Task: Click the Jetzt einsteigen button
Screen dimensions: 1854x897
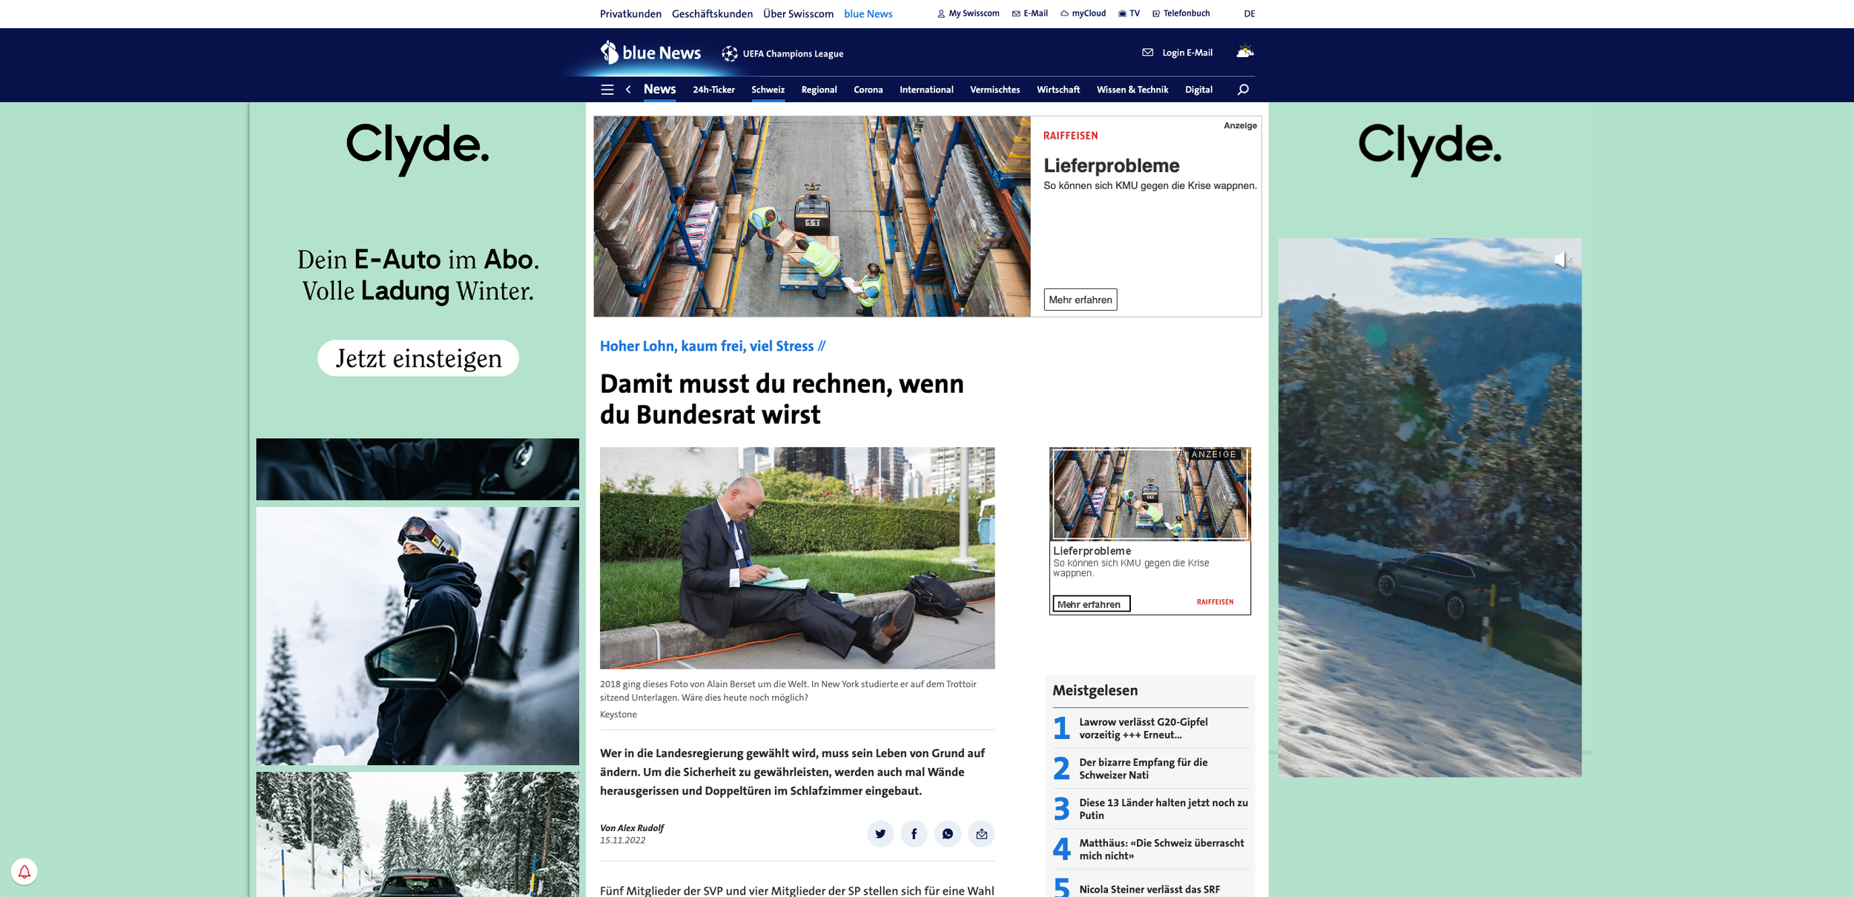Action: point(418,358)
